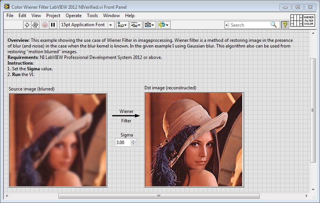Open the 15pt Application Font dropdown
320x203 pixels.
[87, 25]
